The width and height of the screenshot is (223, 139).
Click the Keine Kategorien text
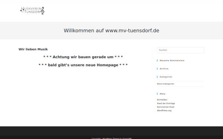point(165,84)
